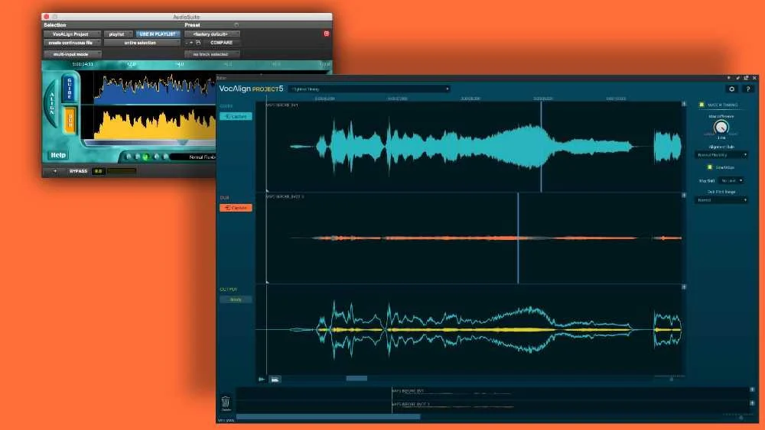Click the bottom overview scrollbar thumb

click(x=328, y=417)
